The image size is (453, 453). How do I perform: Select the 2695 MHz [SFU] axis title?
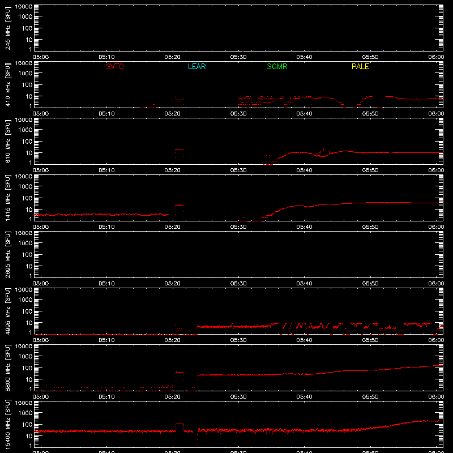pos(7,255)
